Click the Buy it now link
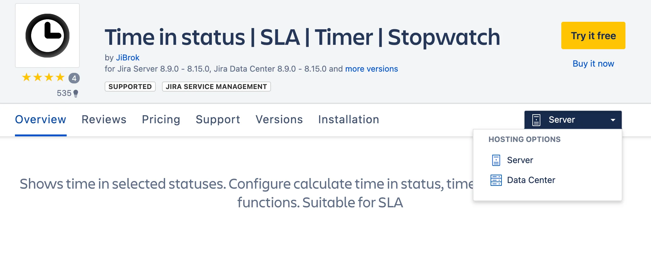651x254 pixels. 593,63
